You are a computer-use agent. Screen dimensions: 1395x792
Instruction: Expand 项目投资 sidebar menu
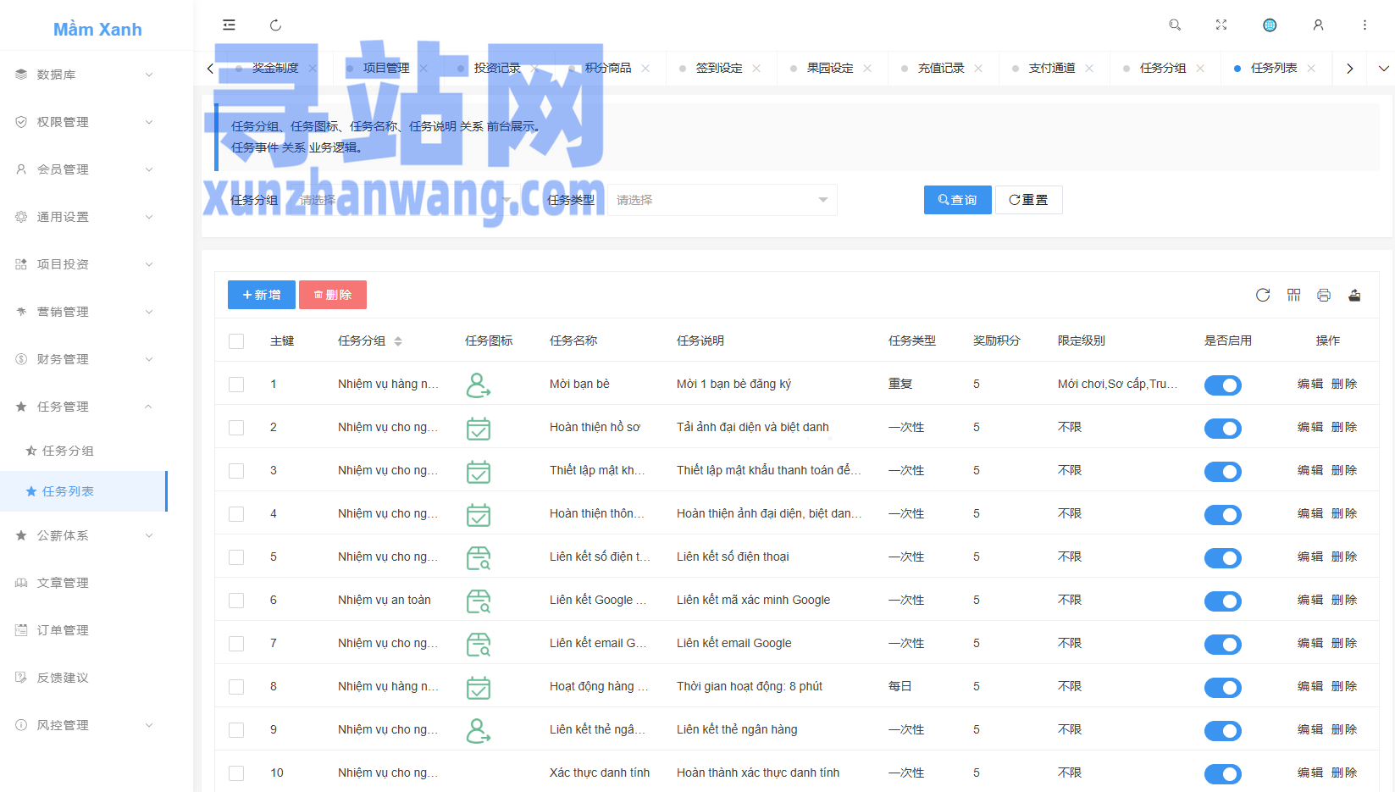(84, 264)
